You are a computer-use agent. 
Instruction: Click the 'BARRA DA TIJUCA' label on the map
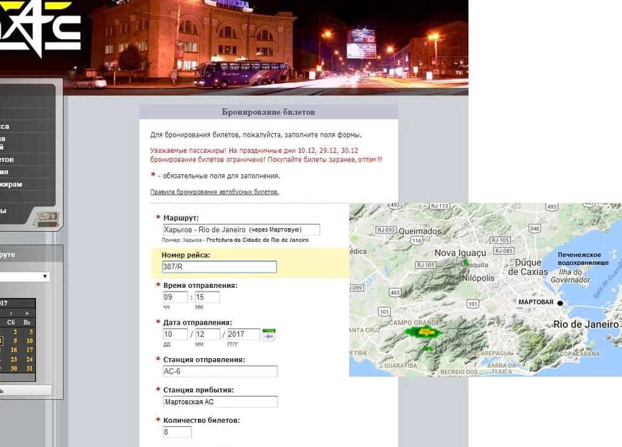[x=502, y=369]
